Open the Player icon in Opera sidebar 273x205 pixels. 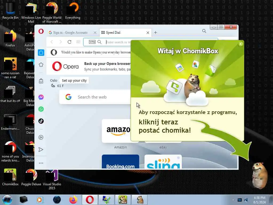click(41, 137)
